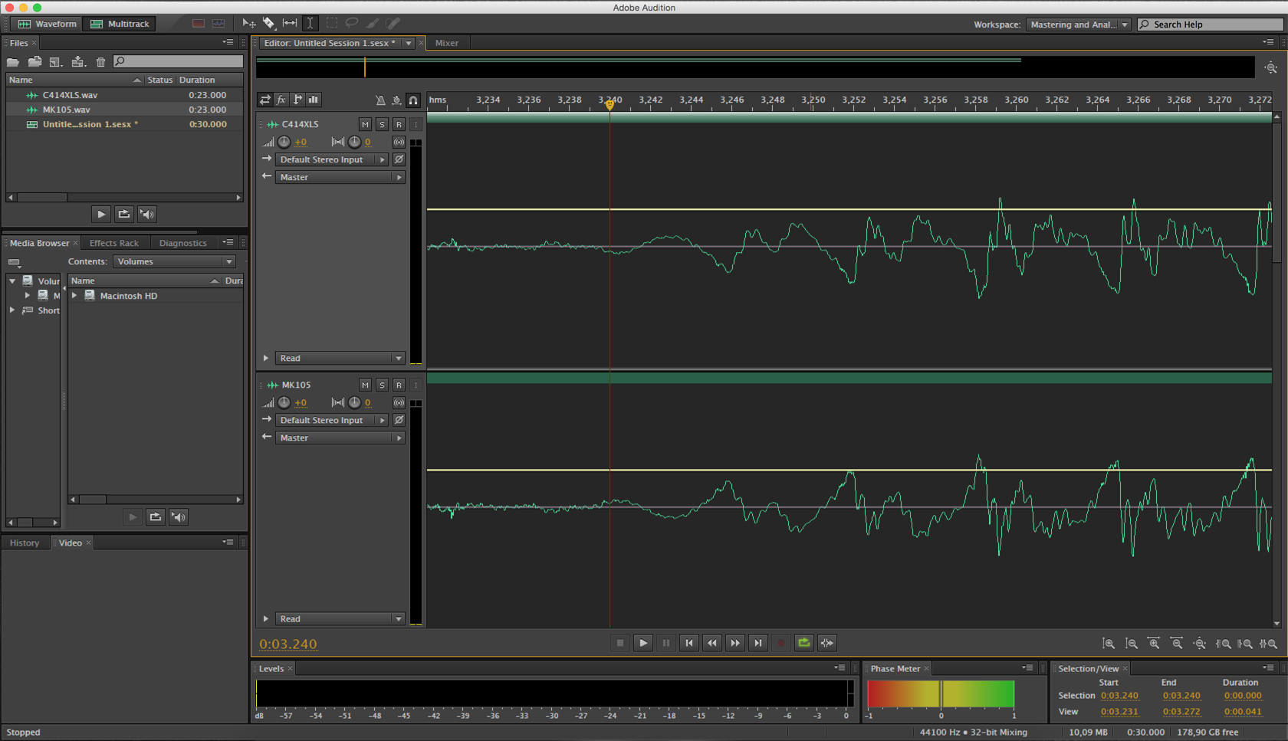Image resolution: width=1288 pixels, height=741 pixels.
Task: Zoom to selection in the editor
Action: pos(1268,644)
